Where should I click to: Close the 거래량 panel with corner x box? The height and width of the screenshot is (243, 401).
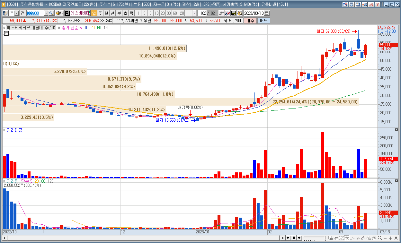point(397,181)
